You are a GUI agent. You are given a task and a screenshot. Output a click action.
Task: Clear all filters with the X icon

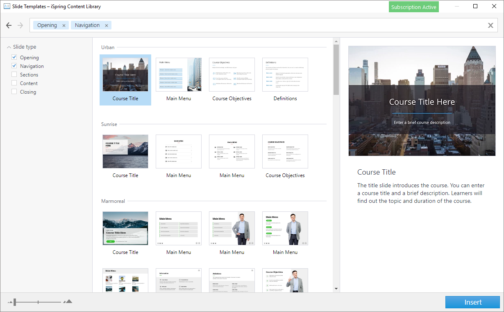(x=490, y=25)
